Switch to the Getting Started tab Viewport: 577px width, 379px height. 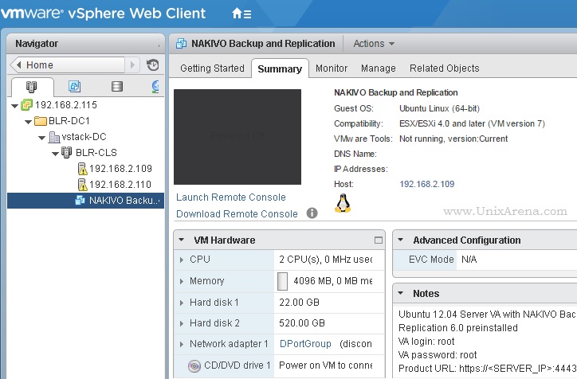click(x=212, y=68)
